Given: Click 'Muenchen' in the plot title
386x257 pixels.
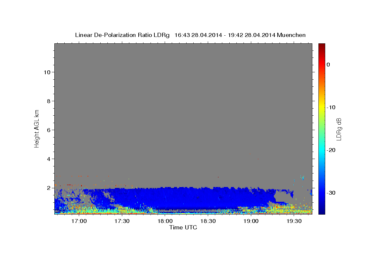Looking at the screenshot, I should point(291,35).
